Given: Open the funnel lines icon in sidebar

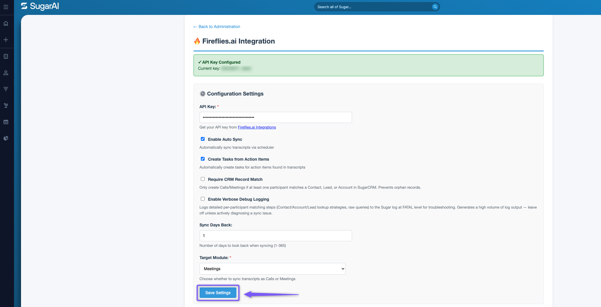Looking at the screenshot, I should coord(6,89).
